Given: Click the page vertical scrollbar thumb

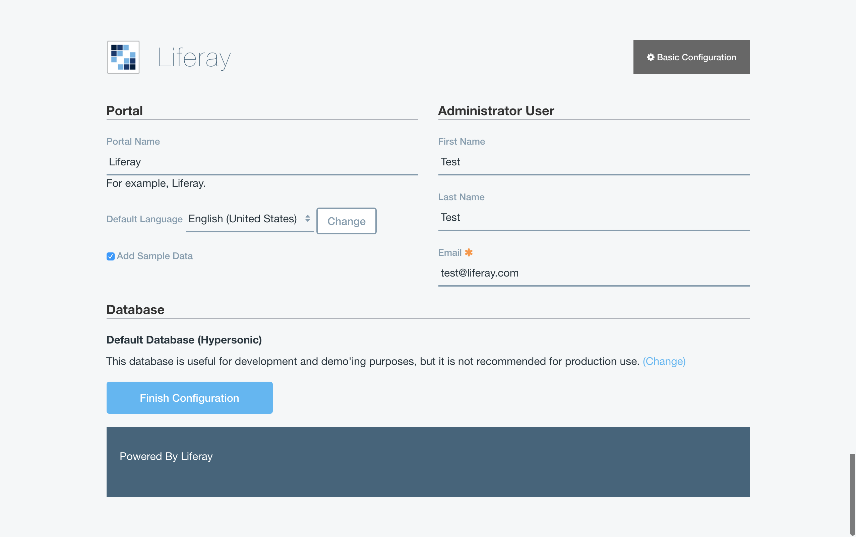Looking at the screenshot, I should [852, 494].
